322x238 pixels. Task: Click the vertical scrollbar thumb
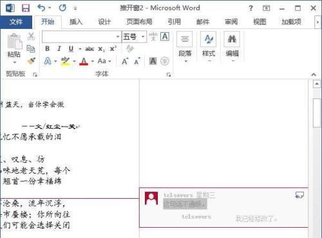pyautogui.click(x=317, y=113)
